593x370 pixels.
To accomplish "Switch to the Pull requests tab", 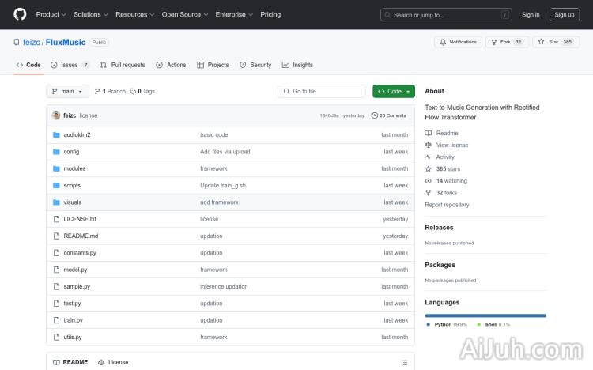I will (123, 65).
